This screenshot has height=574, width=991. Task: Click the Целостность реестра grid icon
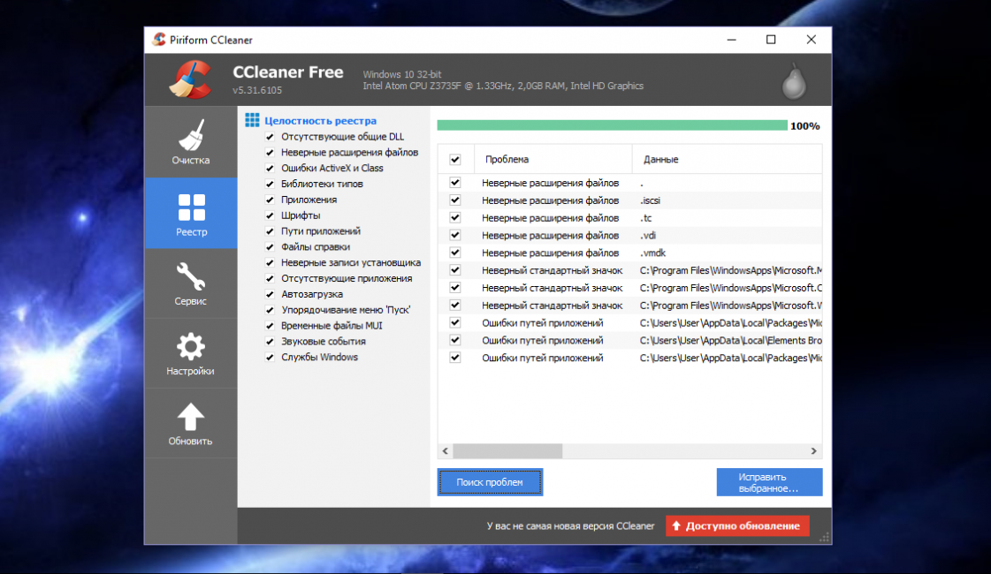[x=252, y=120]
